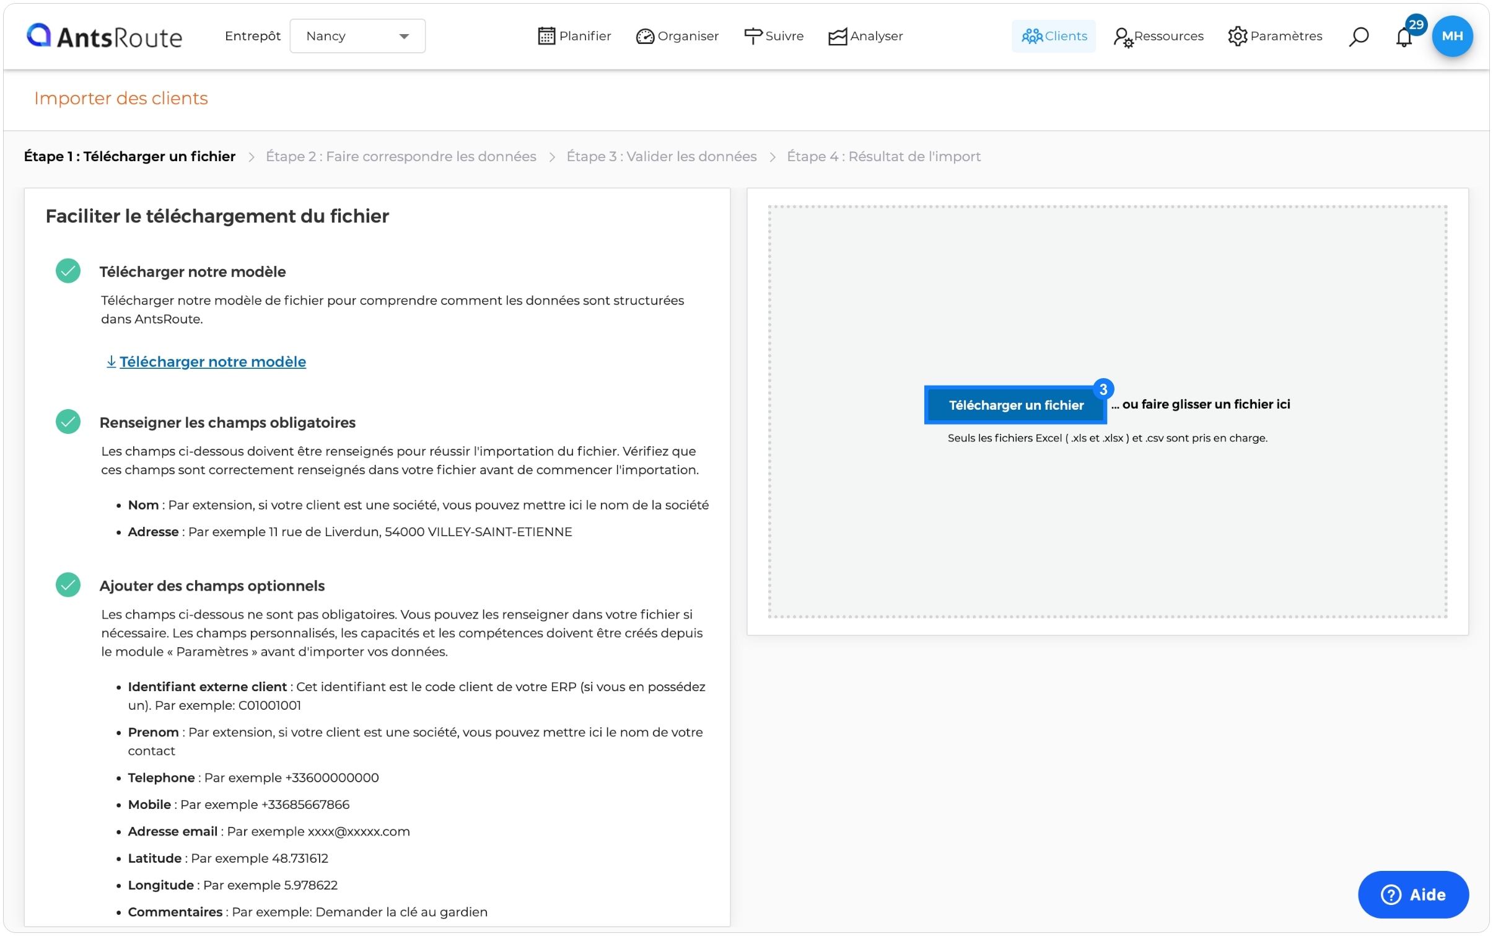This screenshot has height=936, width=1493.
Task: Click the search magnifier icon
Action: tap(1358, 36)
